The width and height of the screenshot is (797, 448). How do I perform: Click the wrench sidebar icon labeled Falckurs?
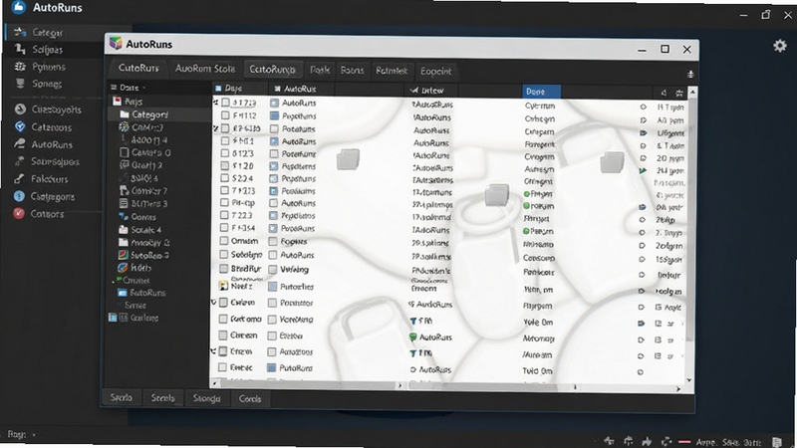pos(19,179)
